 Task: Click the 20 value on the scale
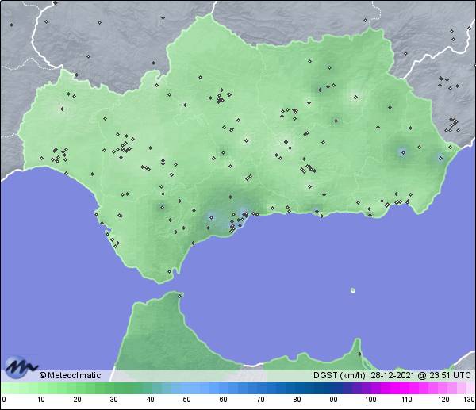pos(78,400)
